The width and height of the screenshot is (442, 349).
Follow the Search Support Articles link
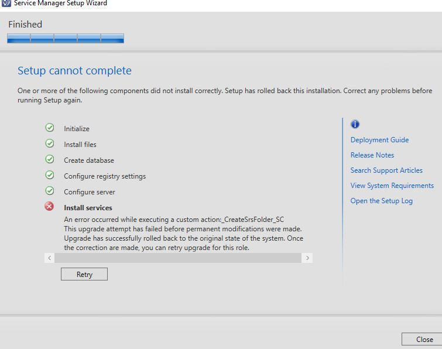[386, 170]
